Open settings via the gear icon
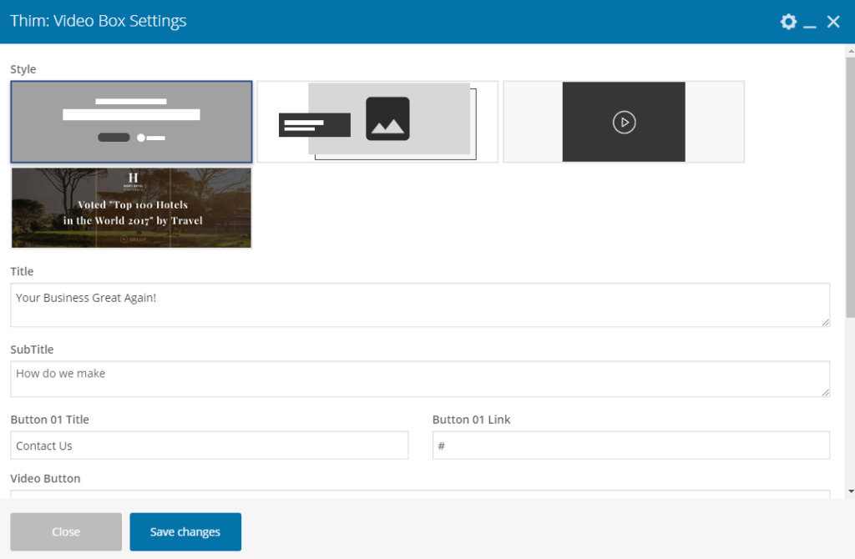The image size is (855, 559). 788,22
